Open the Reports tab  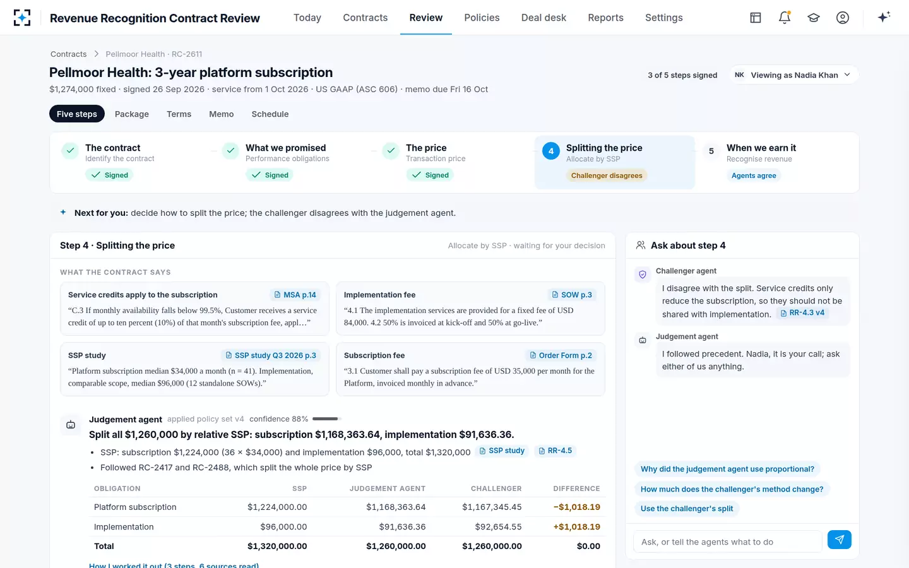click(x=605, y=18)
